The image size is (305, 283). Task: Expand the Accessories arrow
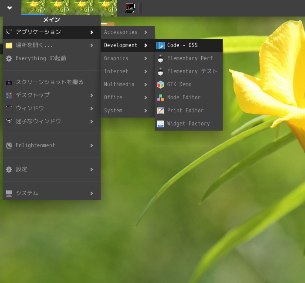[146, 32]
